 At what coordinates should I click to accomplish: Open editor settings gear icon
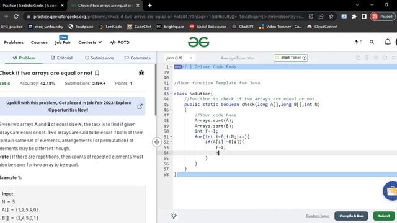click(376, 58)
